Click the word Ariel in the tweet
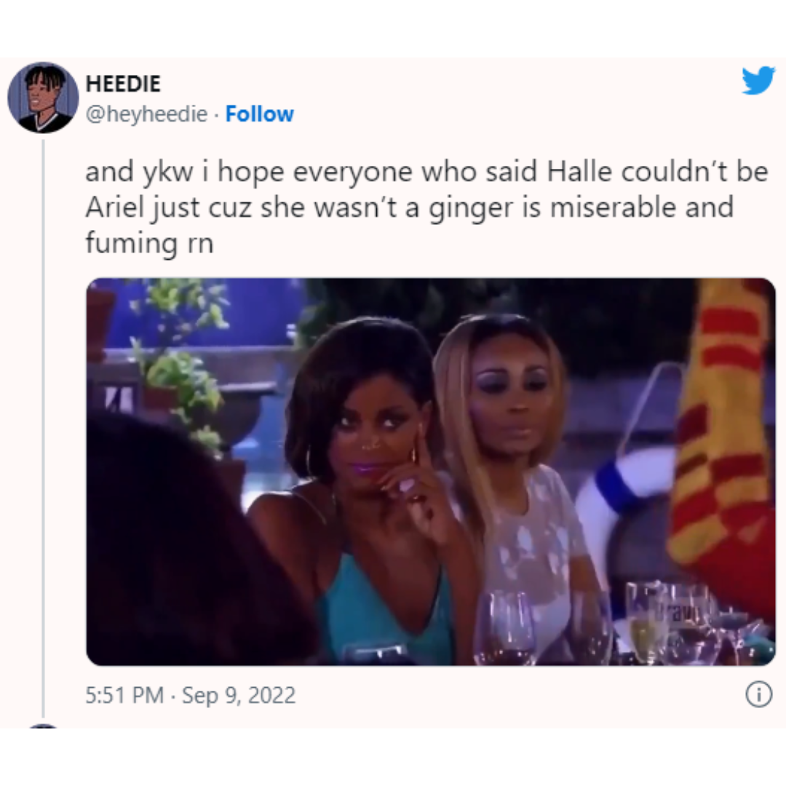 click(x=115, y=207)
